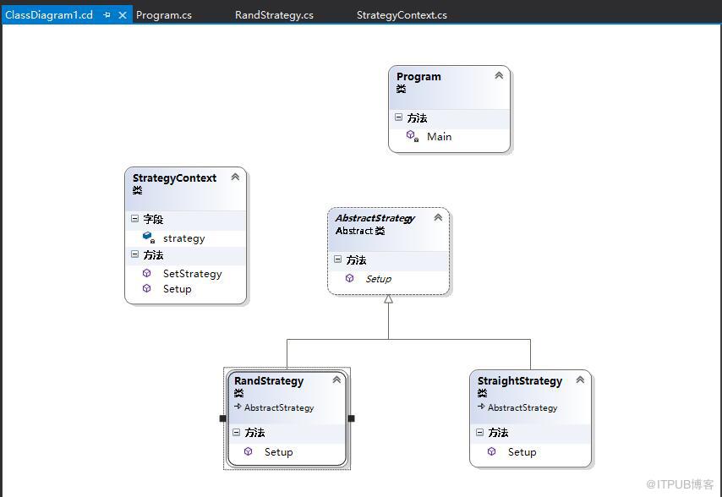This screenshot has width=722, height=497.
Task: Select the Setup method name in StraightStrategy
Action: [x=522, y=452]
